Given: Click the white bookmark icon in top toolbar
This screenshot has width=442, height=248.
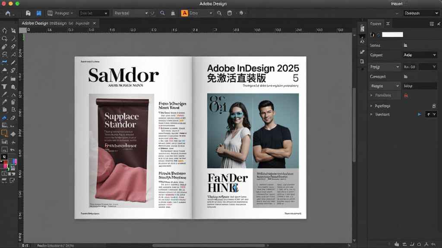Looking at the screenshot, I should point(28,13).
